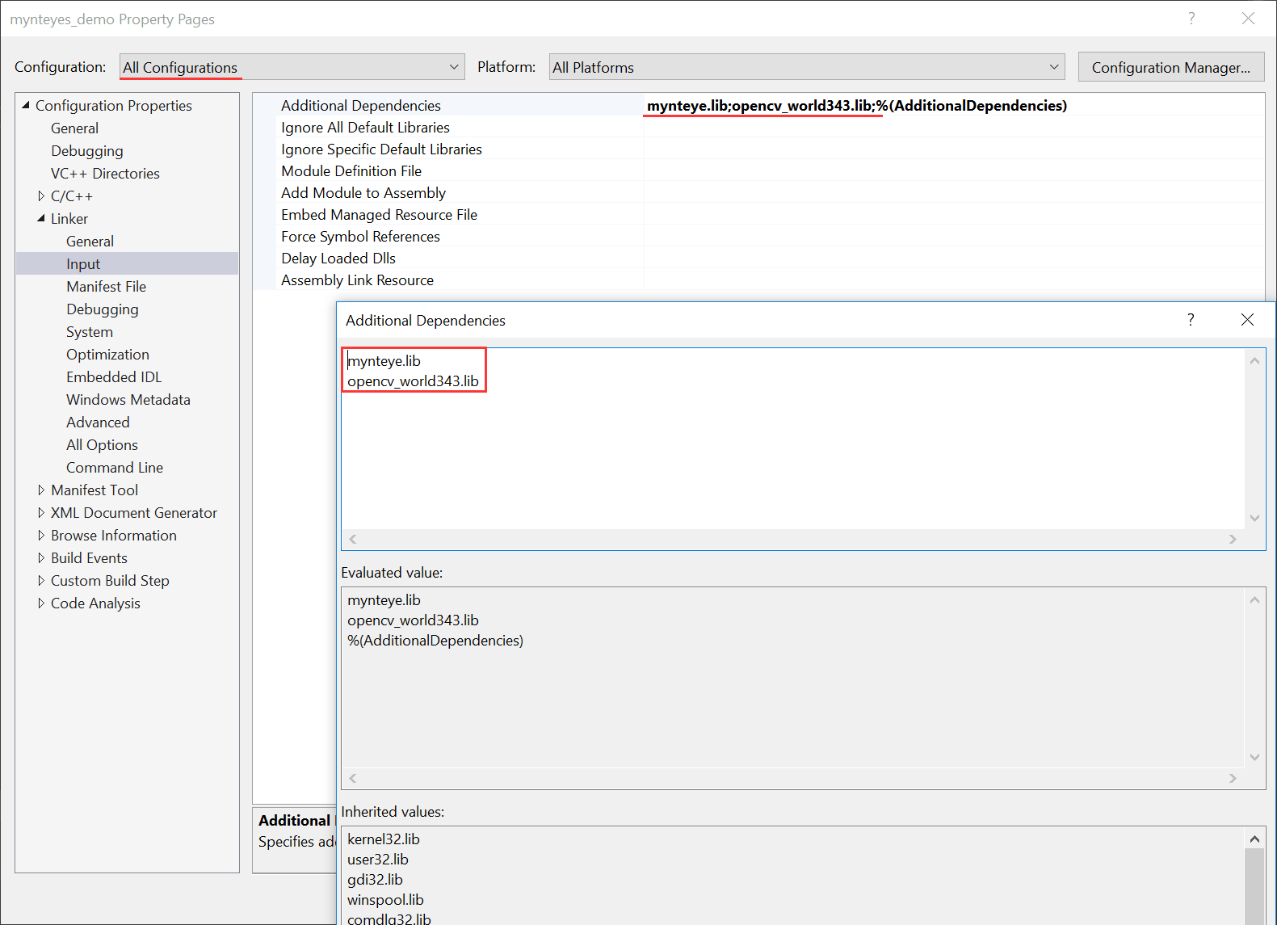
Task: Select Ignore Specific Default Libraries property
Action: [381, 149]
